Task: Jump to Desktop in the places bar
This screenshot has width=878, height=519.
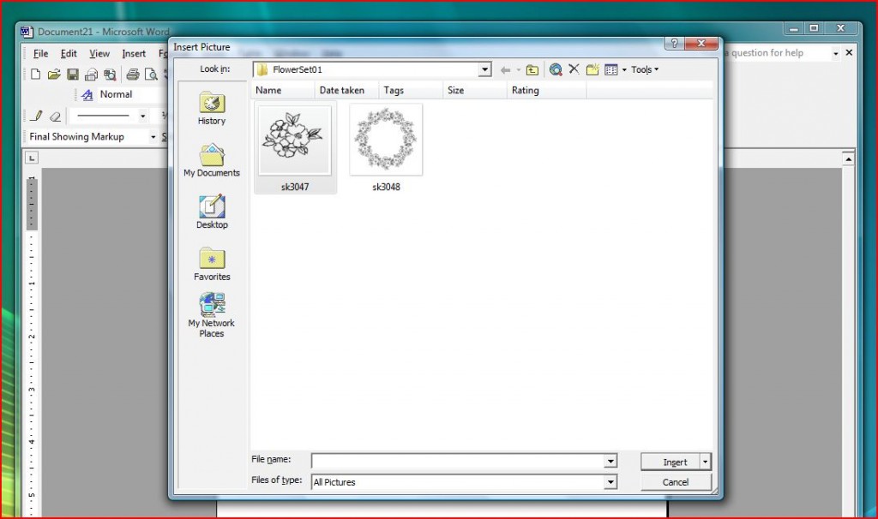Action: tap(212, 212)
